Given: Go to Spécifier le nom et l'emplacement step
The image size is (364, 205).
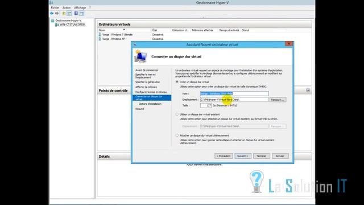Looking at the screenshot, I should coord(146,76).
